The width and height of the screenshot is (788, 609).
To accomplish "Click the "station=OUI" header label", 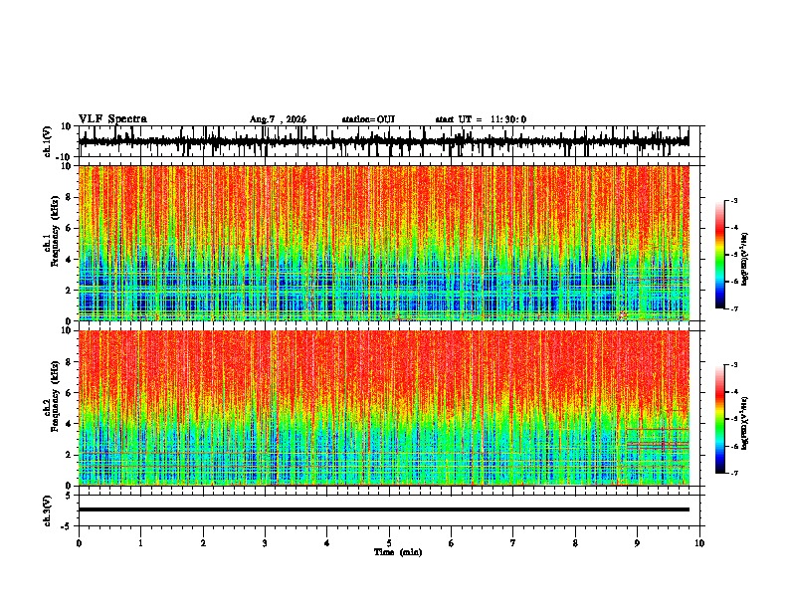I will [368, 119].
